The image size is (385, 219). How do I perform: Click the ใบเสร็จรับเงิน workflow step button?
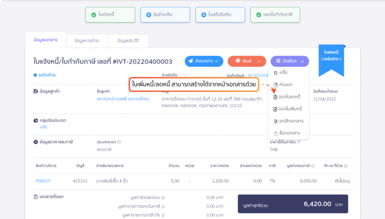pos(220,15)
